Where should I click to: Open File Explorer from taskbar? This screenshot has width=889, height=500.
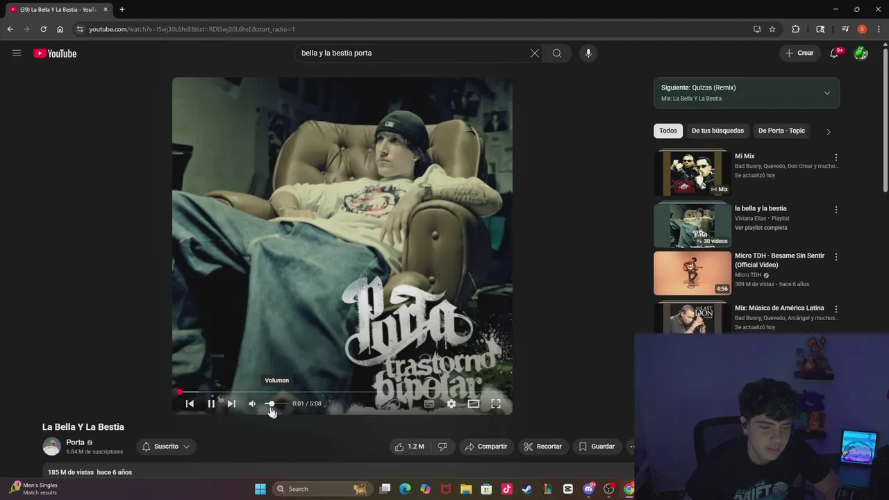tap(466, 489)
